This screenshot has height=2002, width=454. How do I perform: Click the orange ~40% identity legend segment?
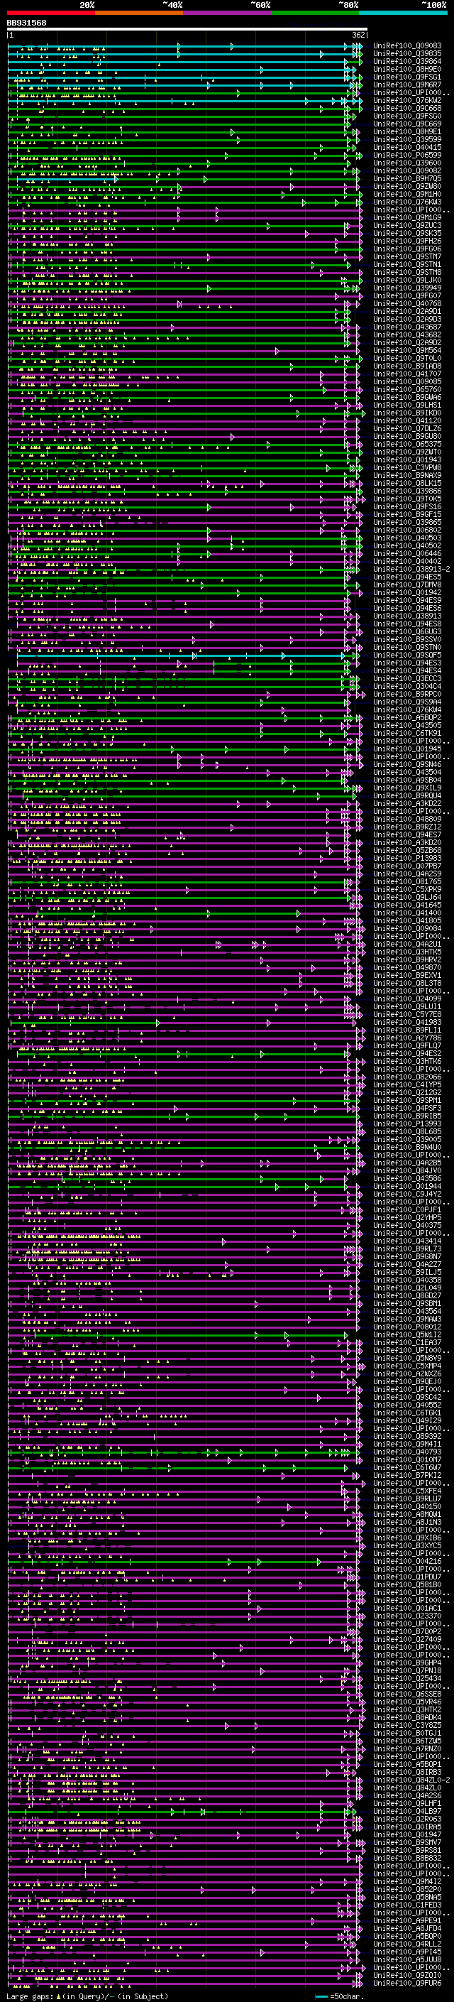tap(139, 13)
